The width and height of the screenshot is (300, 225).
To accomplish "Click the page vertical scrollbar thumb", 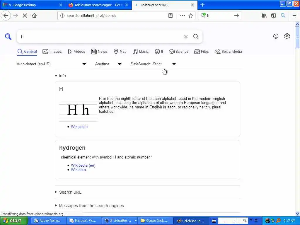I will coord(297,38).
